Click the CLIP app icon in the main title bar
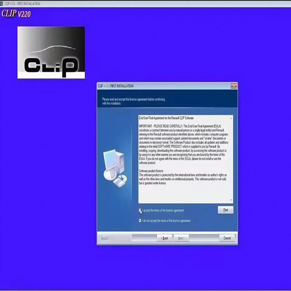The image size is (291, 291). 1,4
